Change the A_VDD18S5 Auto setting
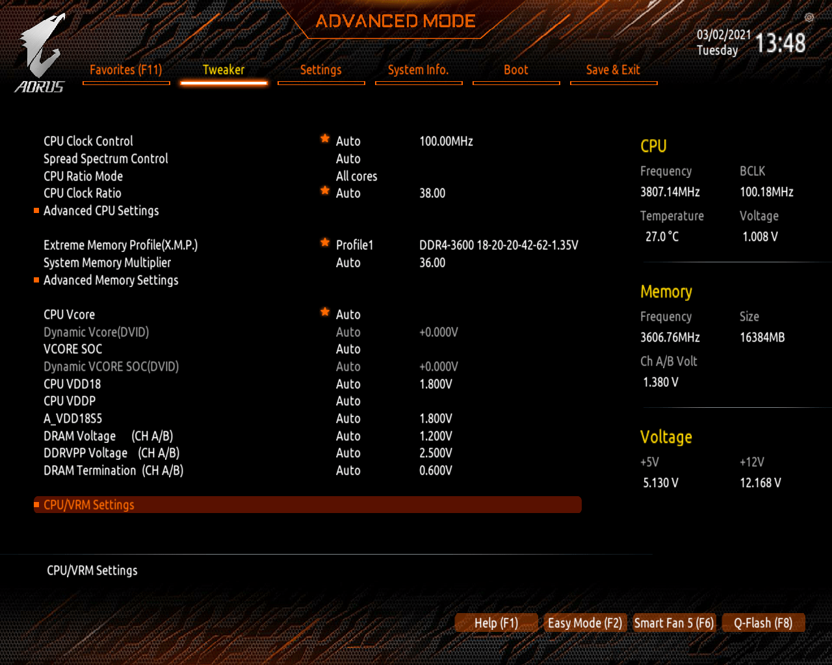This screenshot has height=665, width=832. [x=348, y=418]
